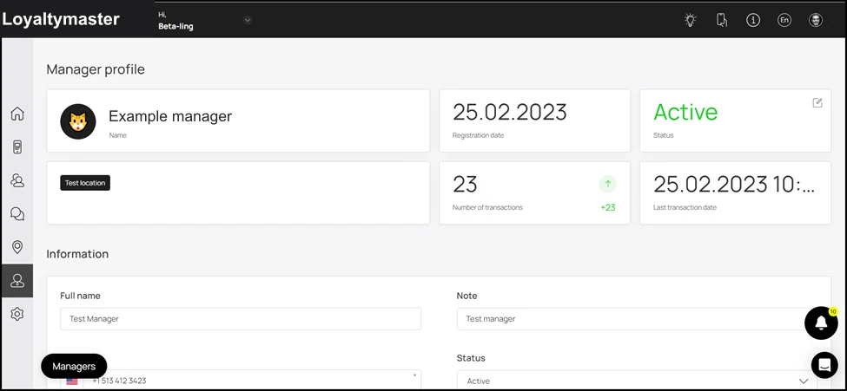847x391 pixels.
Task: Click the Full name input field
Action: point(241,319)
